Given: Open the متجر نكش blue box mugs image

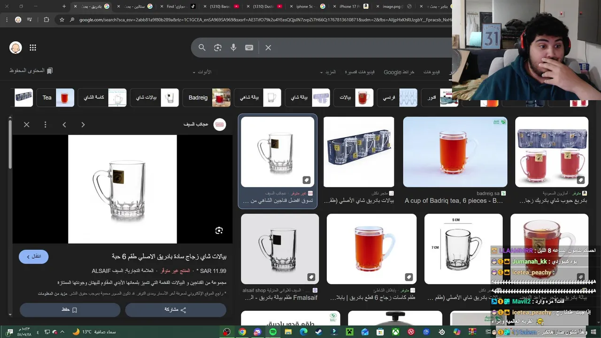Looking at the screenshot, I should (359, 152).
